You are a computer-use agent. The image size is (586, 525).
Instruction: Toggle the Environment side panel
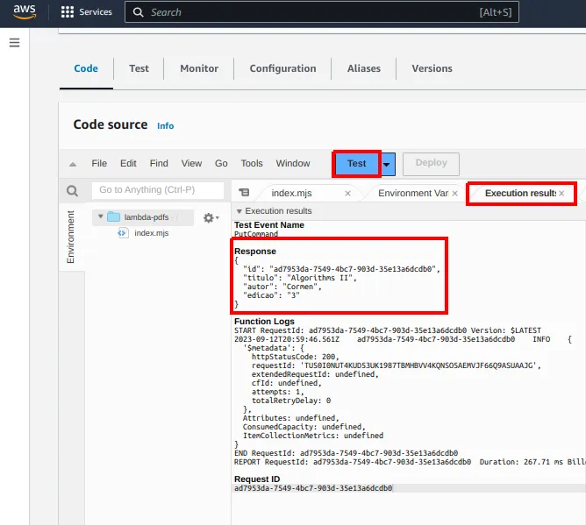pyautogui.click(x=71, y=237)
